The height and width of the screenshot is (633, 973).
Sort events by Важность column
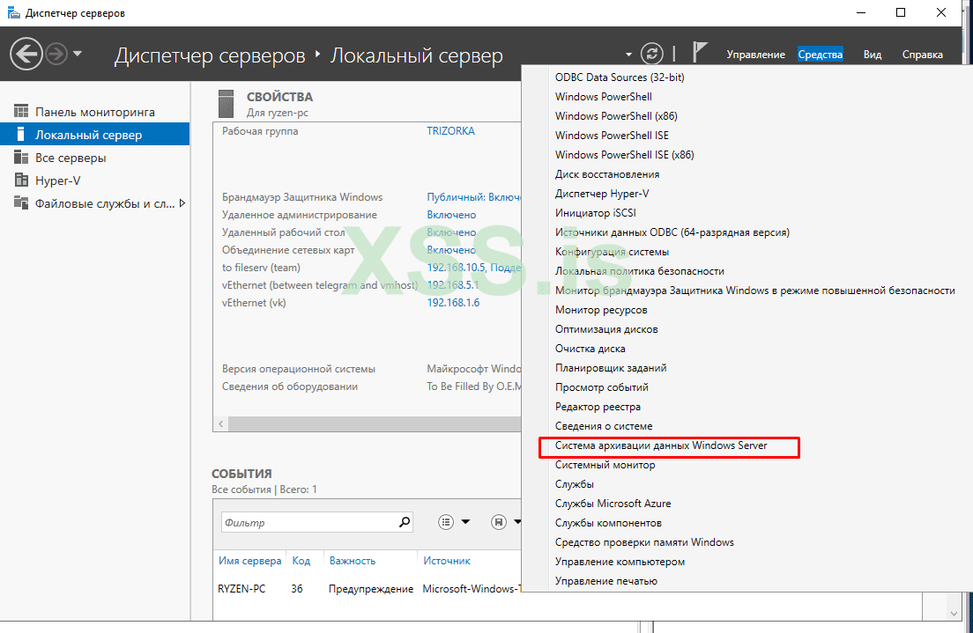[x=353, y=561]
